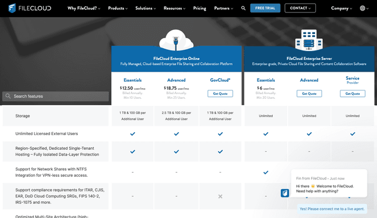
Task: Click 'Unlimited Licensed External Users' row label
Action: tap(47, 133)
